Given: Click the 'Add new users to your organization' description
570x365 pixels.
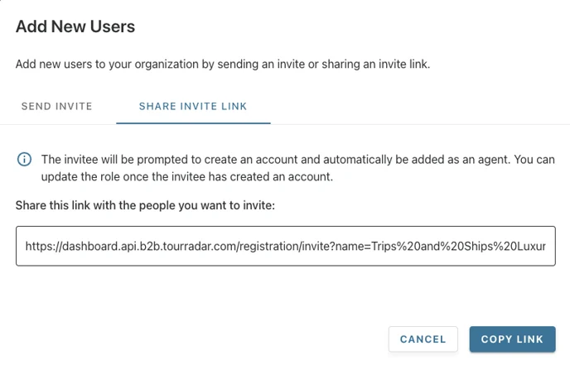Looking at the screenshot, I should coord(223,65).
